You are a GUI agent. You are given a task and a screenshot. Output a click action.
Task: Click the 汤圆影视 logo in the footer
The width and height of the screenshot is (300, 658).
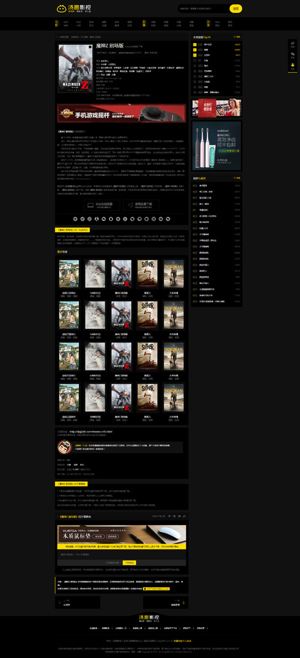[x=150, y=618]
